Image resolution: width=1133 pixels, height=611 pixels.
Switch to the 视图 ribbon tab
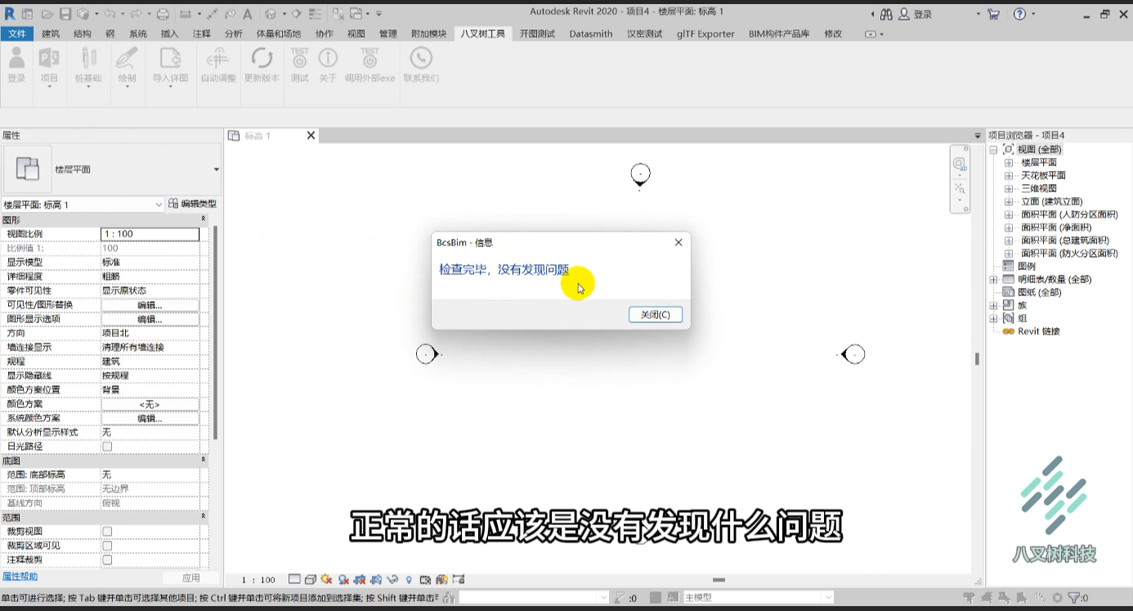click(x=356, y=34)
